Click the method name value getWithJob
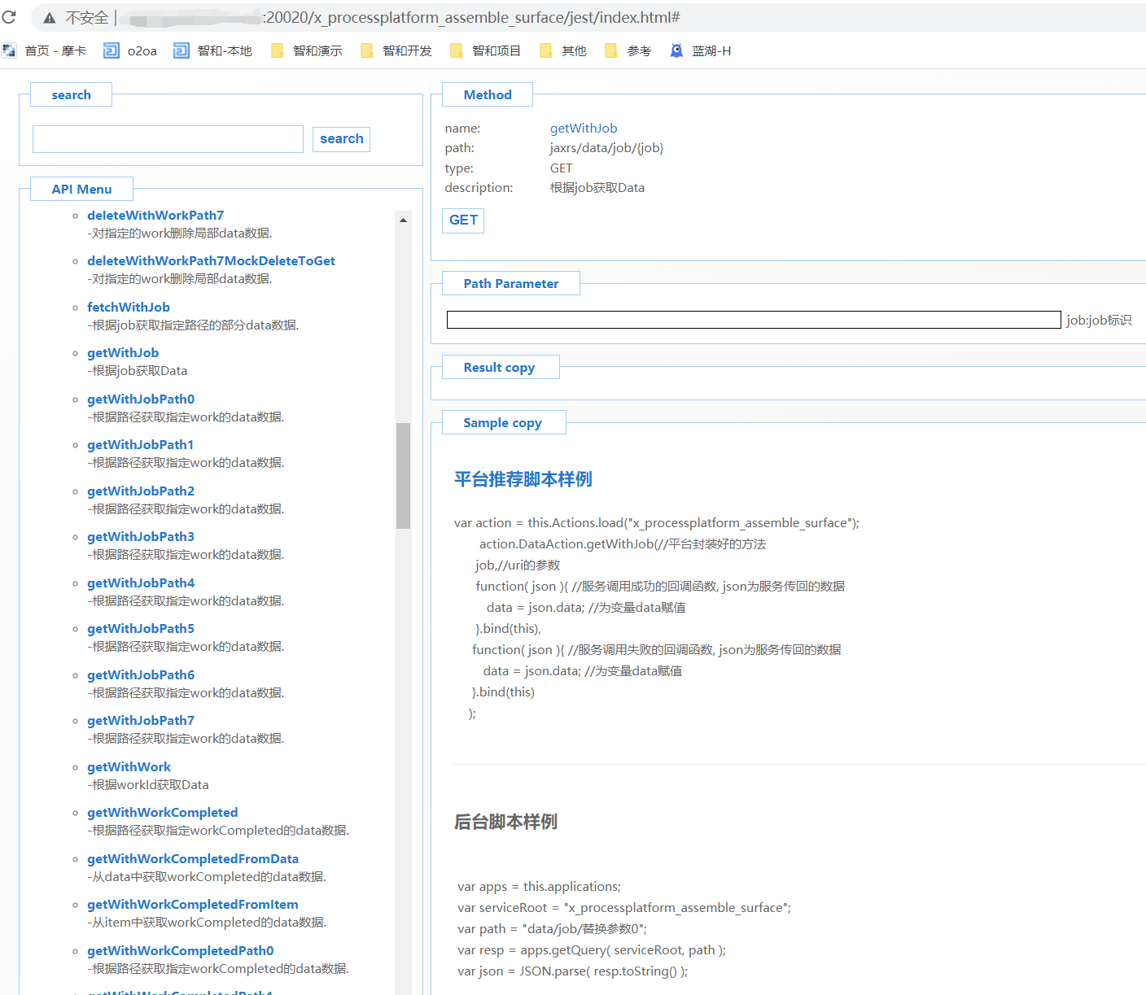Viewport: 1146px width, 995px height. [584, 129]
